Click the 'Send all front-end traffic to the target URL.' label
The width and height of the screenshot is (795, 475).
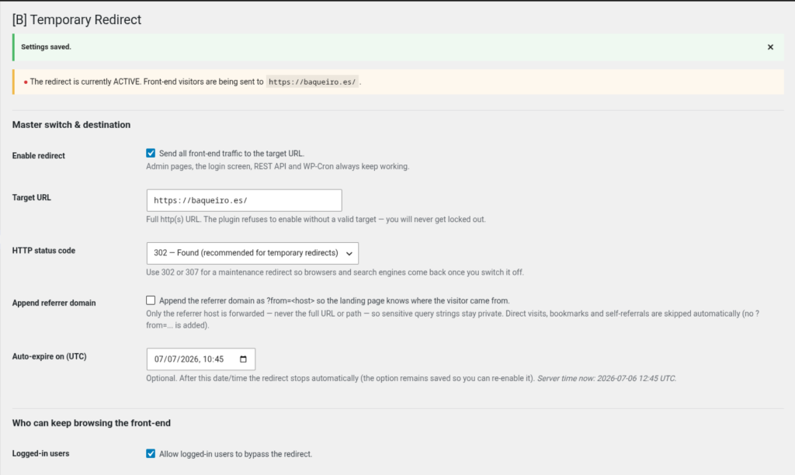tap(231, 153)
